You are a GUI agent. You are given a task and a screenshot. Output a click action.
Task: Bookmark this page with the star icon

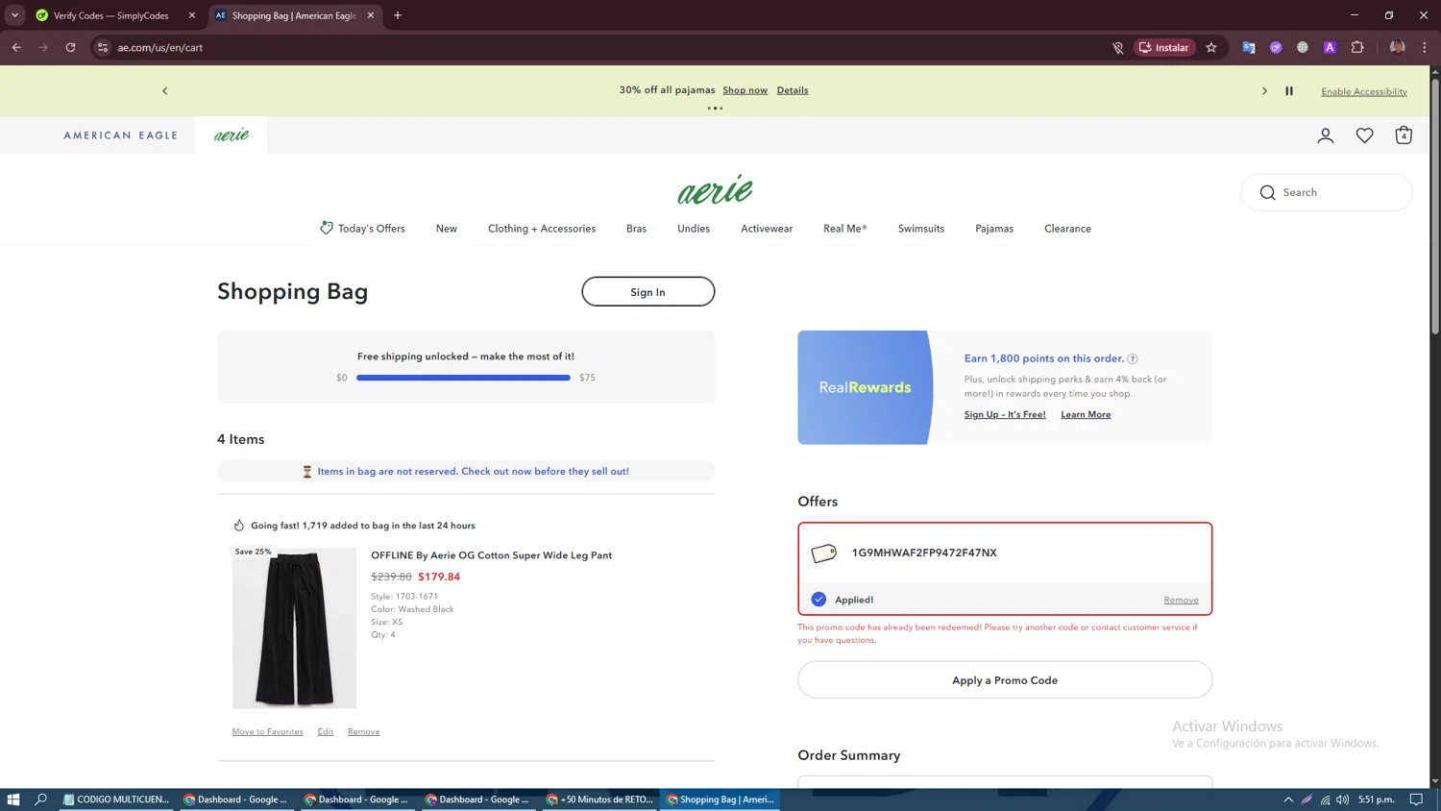point(1211,47)
